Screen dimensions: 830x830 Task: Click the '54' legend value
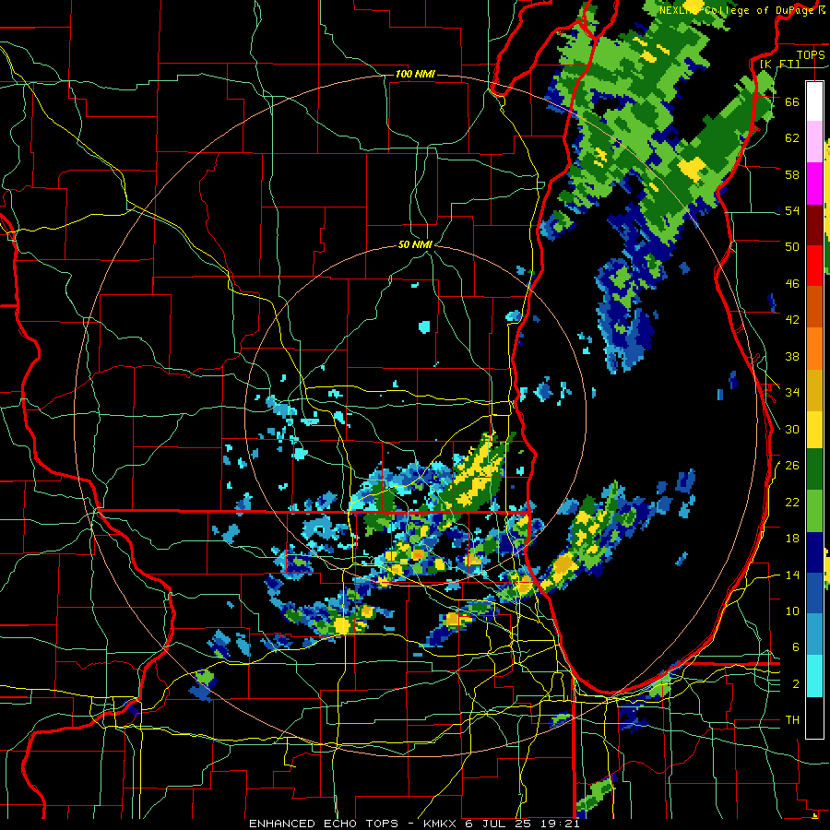[x=792, y=210]
